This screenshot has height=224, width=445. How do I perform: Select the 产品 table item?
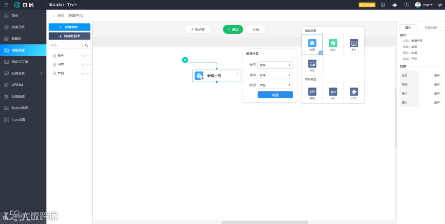tap(61, 73)
